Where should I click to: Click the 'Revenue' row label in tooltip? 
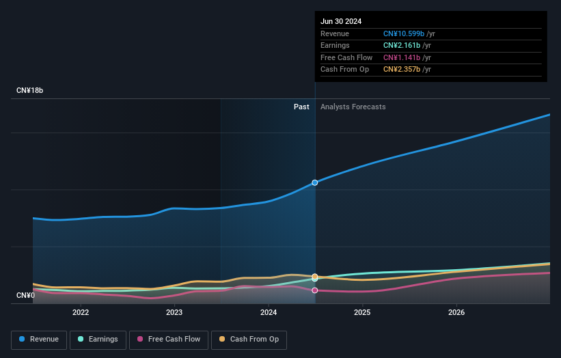pos(335,33)
